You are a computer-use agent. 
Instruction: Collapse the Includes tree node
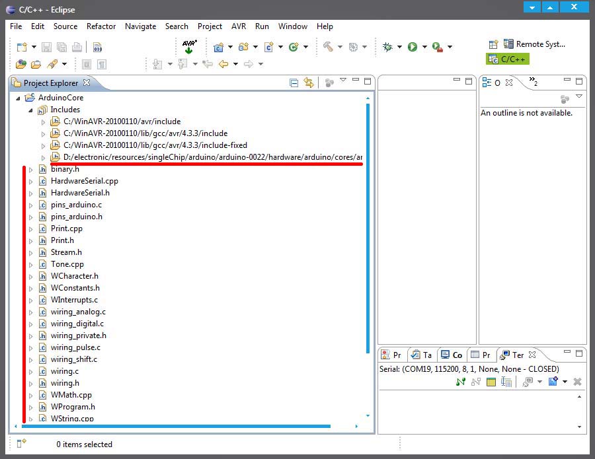[30, 110]
